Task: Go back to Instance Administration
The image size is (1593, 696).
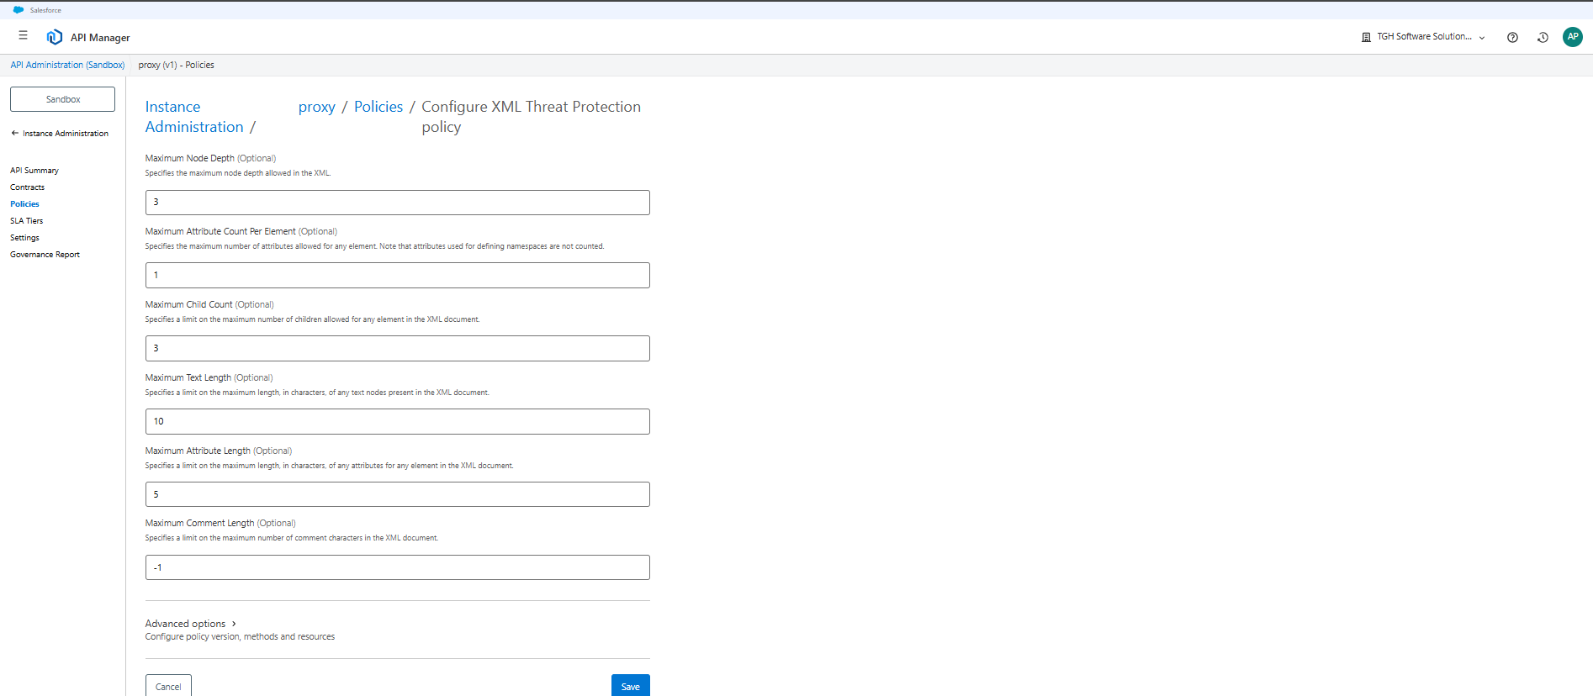Action: click(x=60, y=134)
